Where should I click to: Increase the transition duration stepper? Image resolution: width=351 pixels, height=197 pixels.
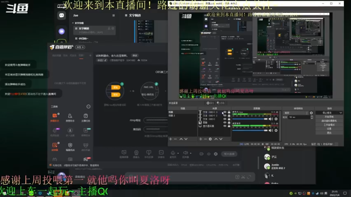(x=312, y=116)
